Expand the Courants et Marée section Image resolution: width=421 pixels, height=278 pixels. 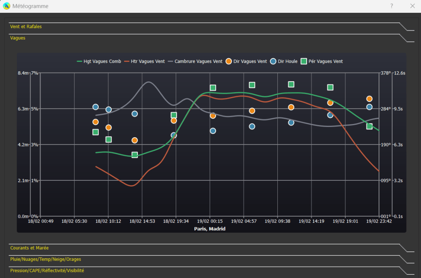(x=29, y=248)
